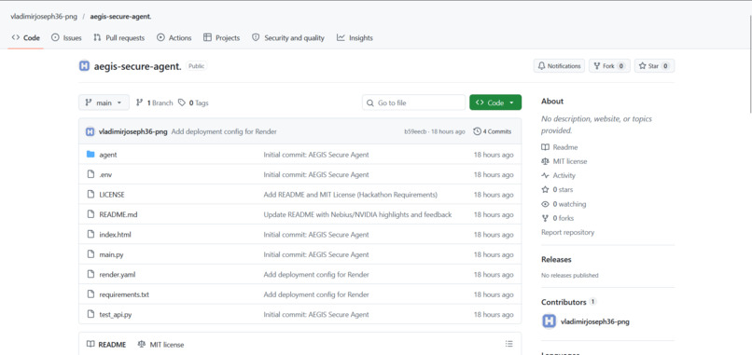Click the file icon beside render.yaml
Viewport: 752px width, 355px height.
tap(91, 275)
